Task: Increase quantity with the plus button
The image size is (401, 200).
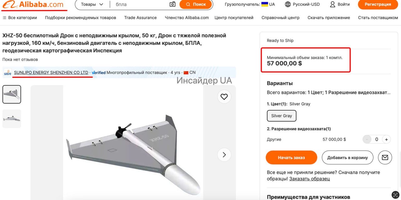Action: tap(386, 139)
